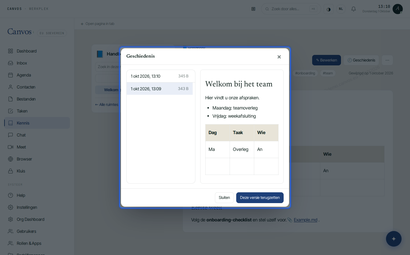Viewport: 410px width, 255px height.
Task: Click the Dag header cell in the dialog table
Action: (218, 133)
